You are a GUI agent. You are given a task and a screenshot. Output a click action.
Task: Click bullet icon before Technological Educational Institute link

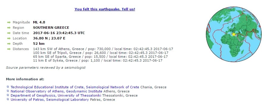(8, 87)
